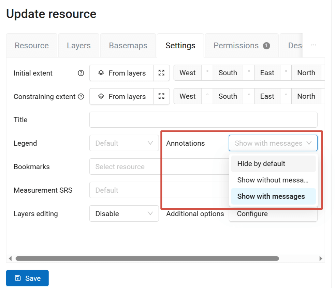Click the horizontal scrollbar thumb
The image size is (335, 288).
click(x=147, y=258)
